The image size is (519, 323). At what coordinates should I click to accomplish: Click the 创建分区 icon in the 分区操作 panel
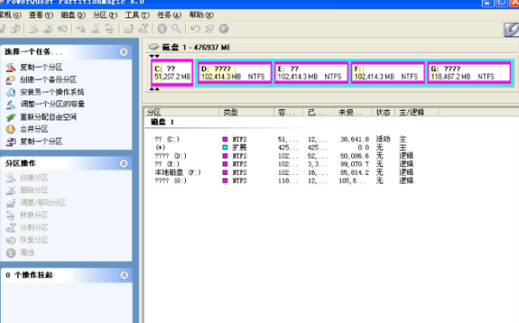10,178
